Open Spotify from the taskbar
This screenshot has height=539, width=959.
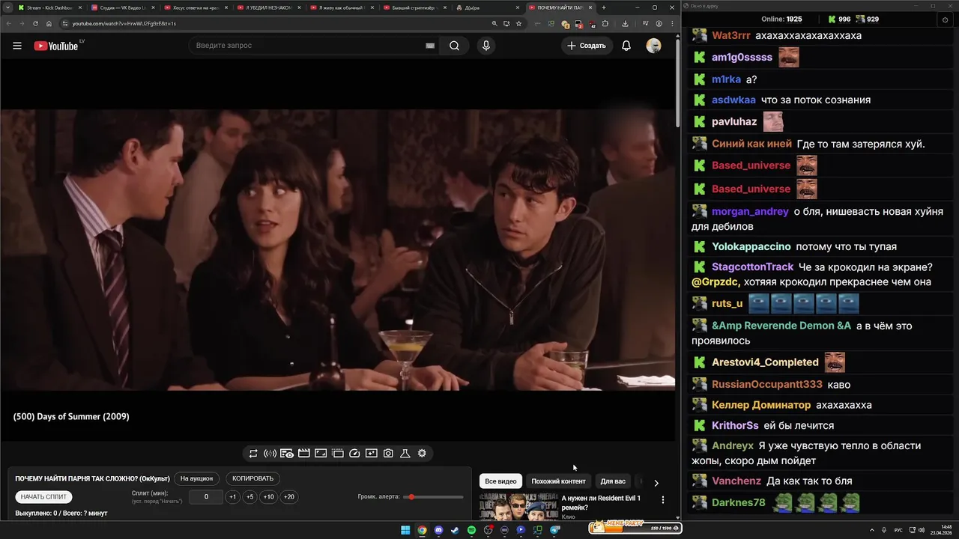pos(471,530)
